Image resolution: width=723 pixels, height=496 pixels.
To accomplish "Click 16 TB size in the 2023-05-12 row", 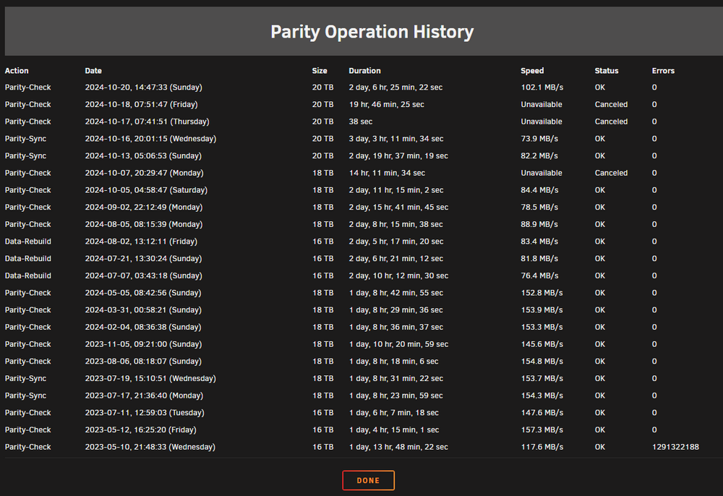I will click(322, 429).
